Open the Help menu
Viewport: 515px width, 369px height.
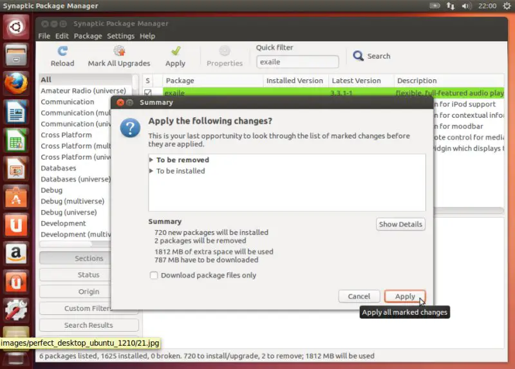click(147, 36)
